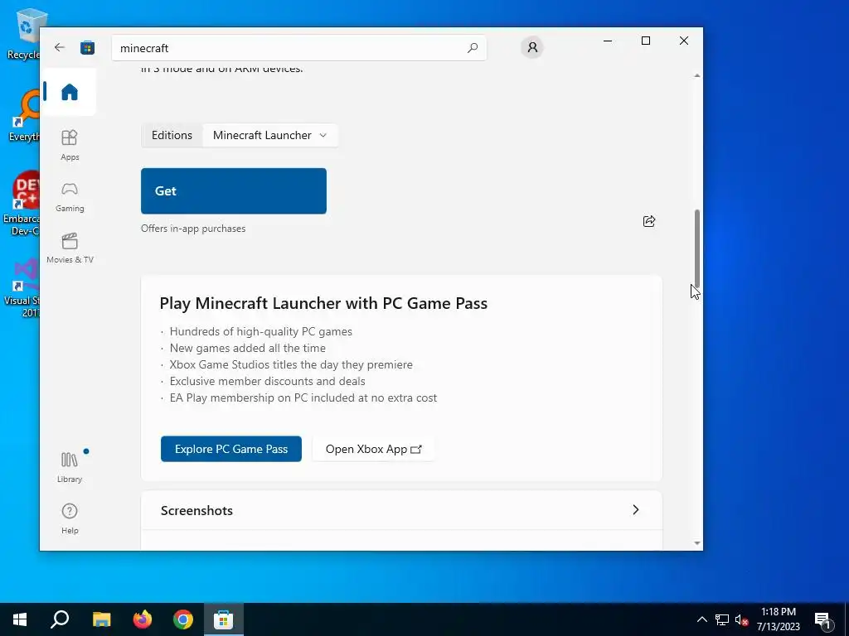Maximize the Microsoft Store window
Viewport: 849px width, 636px height.
pos(645,41)
